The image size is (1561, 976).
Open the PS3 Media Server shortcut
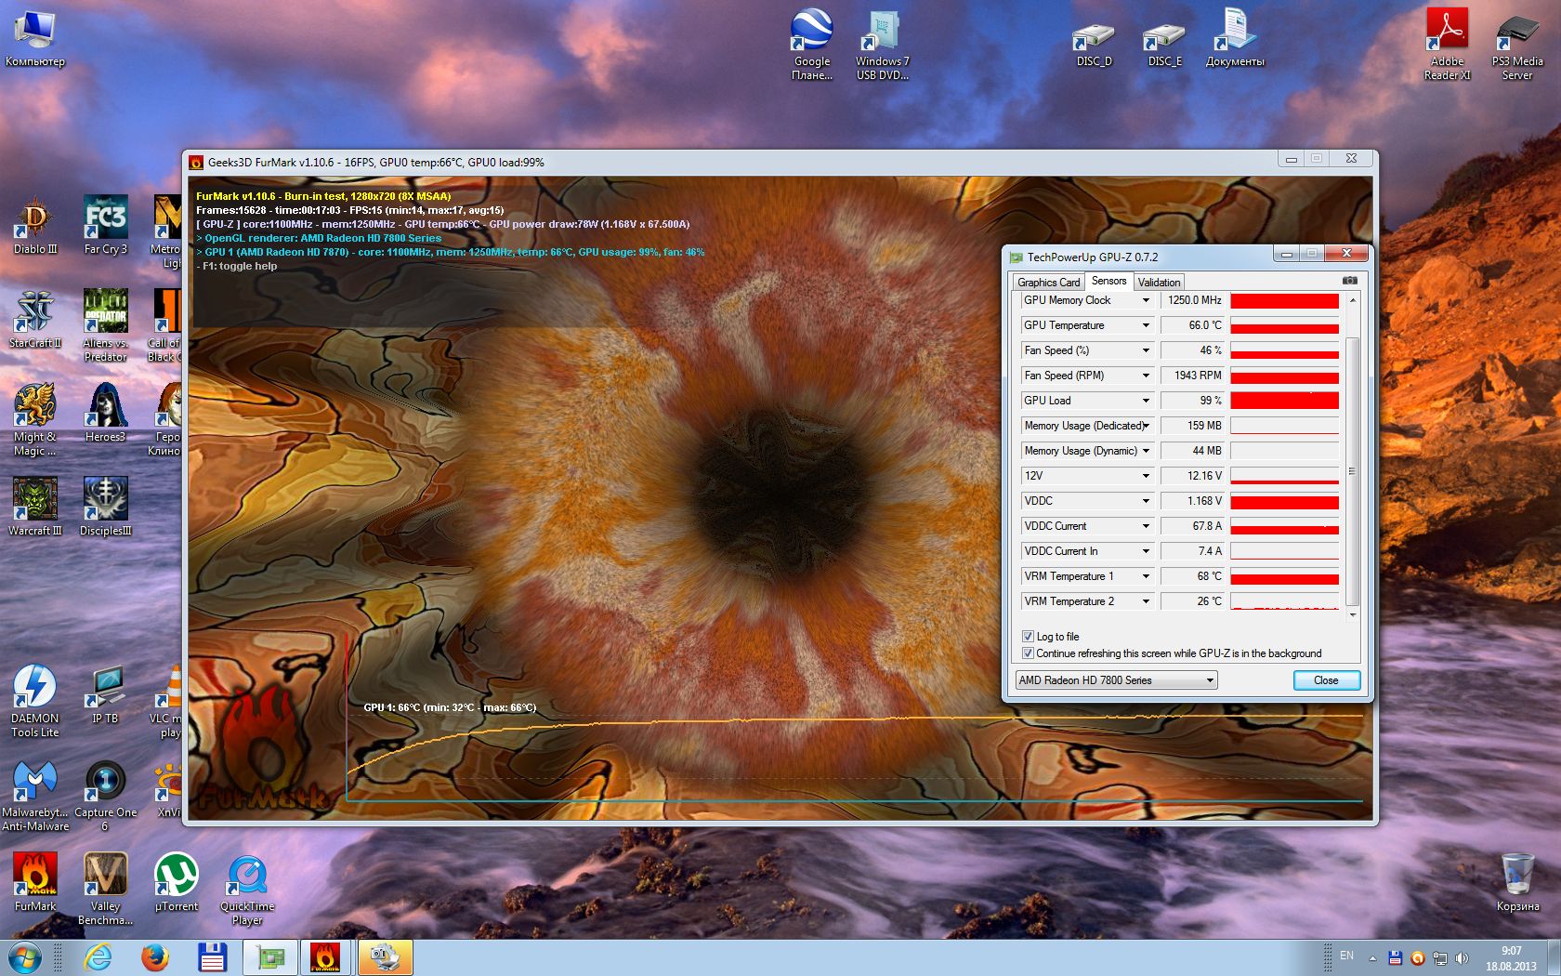click(x=1517, y=45)
